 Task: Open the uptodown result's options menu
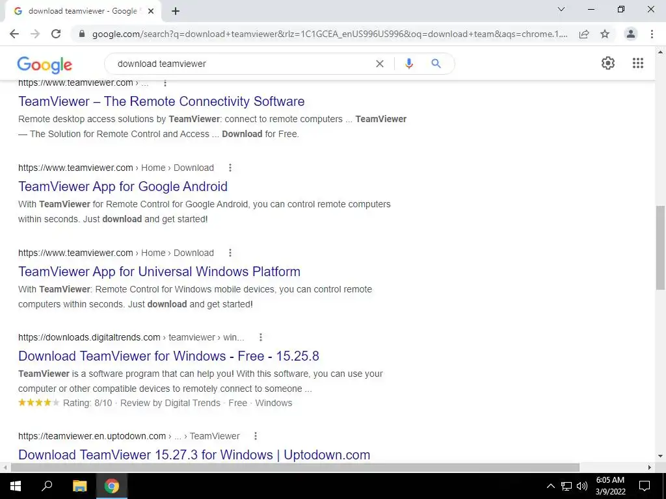click(255, 436)
